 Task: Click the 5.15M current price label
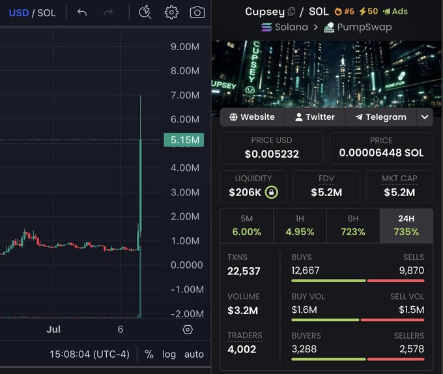[184, 140]
